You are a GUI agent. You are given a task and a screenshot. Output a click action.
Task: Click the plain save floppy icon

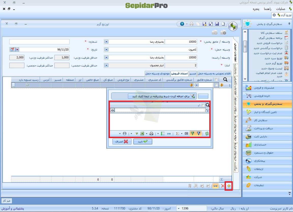(x=217, y=24)
